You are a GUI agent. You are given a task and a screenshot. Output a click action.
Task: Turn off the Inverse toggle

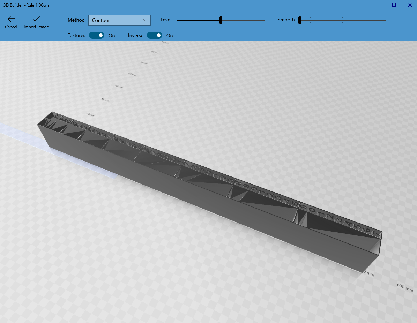pyautogui.click(x=155, y=35)
